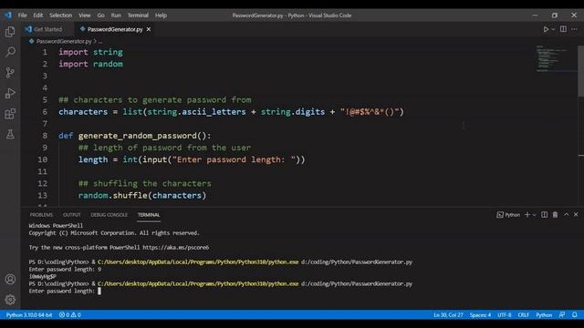Switch to the Debug Console tab
The width and height of the screenshot is (584, 328).
tap(109, 215)
